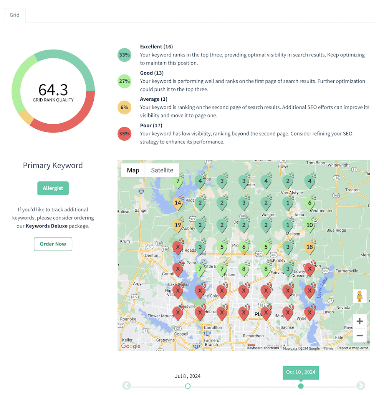
Task: Click the Order Now button
Action: coord(53,244)
